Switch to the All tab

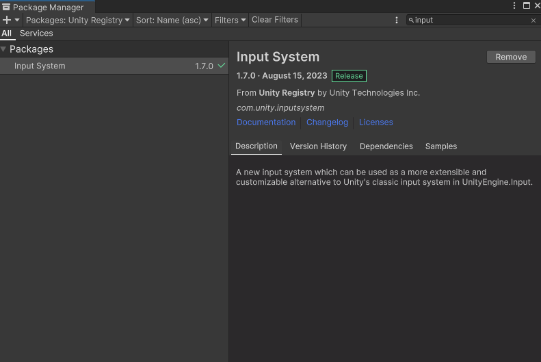click(7, 33)
